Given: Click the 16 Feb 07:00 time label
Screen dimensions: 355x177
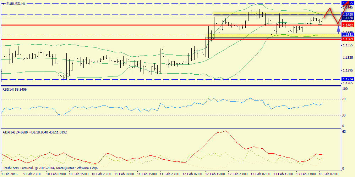Looking at the screenshot, I should [328, 174].
